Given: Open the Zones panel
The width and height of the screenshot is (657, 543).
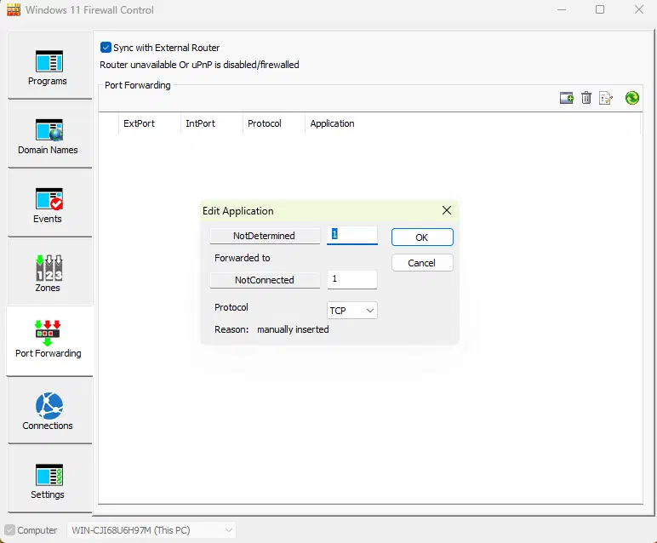Looking at the screenshot, I should tap(49, 272).
